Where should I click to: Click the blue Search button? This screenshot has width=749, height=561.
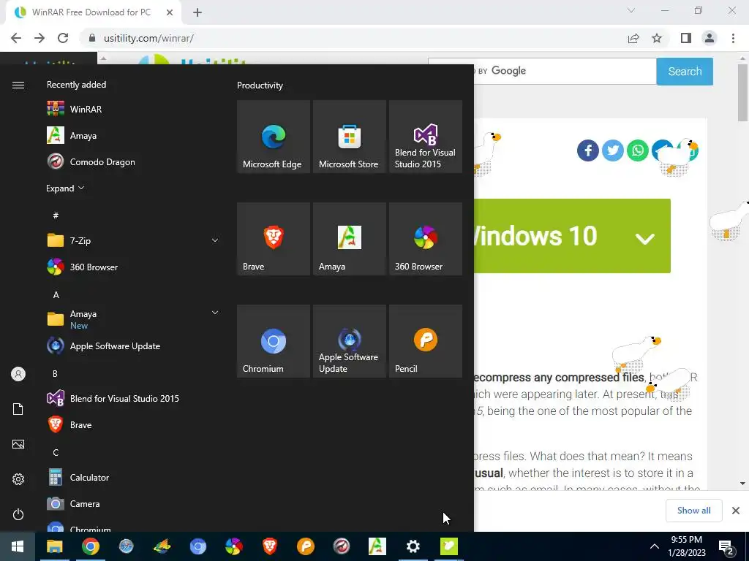(x=685, y=72)
